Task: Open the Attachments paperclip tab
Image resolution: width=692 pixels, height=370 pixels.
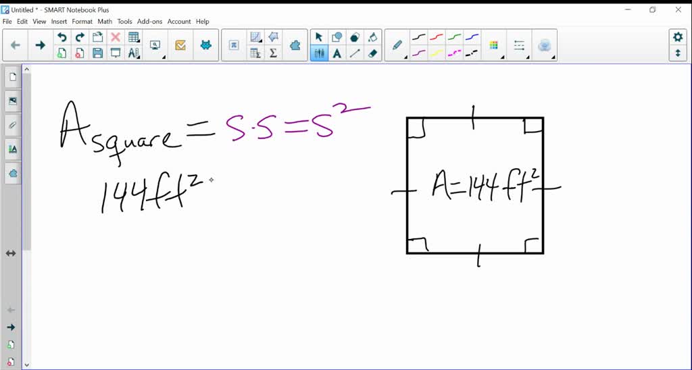Action: (13, 125)
